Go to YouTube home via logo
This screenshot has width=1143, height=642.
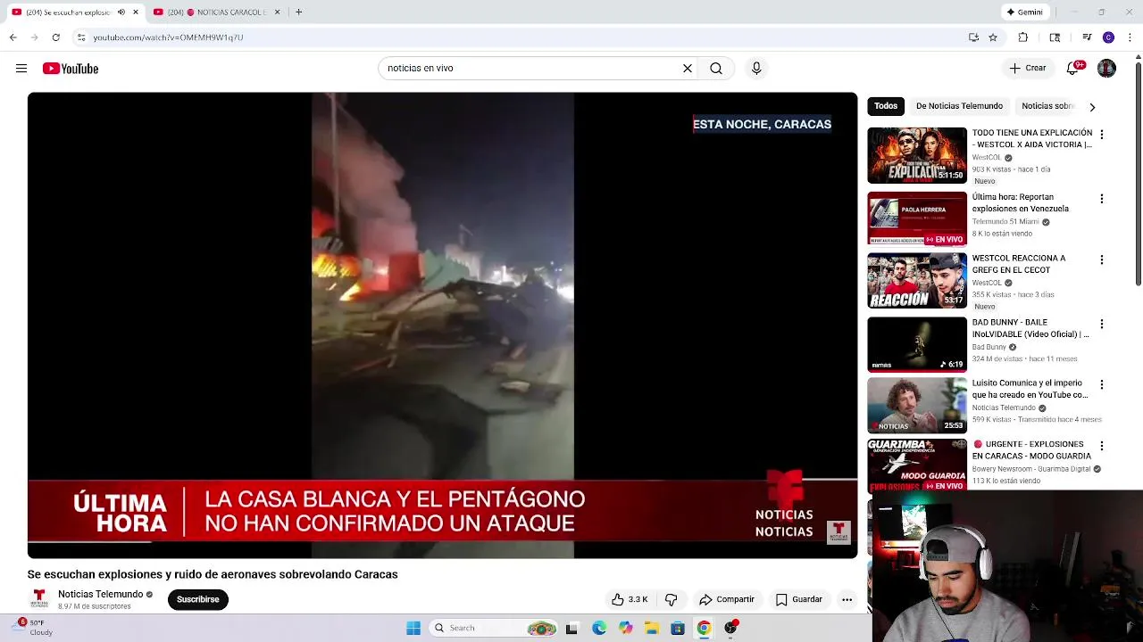pyautogui.click(x=71, y=69)
